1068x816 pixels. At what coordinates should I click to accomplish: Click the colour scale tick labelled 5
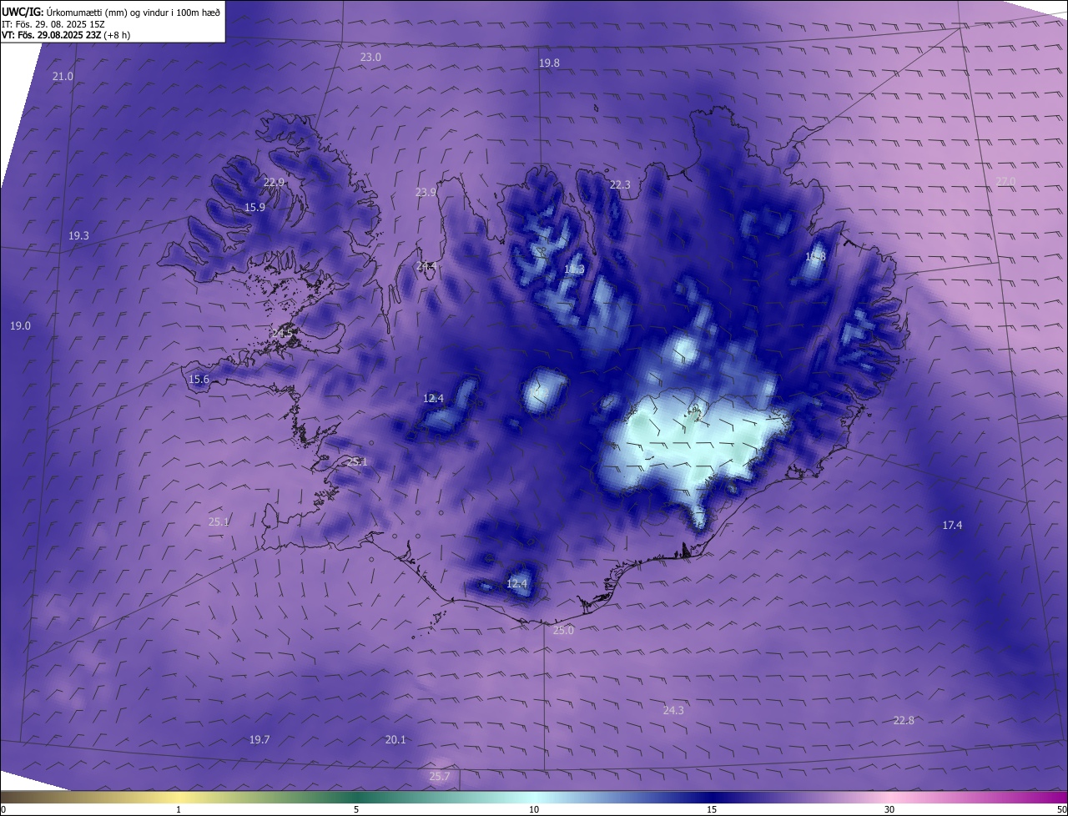(x=356, y=810)
